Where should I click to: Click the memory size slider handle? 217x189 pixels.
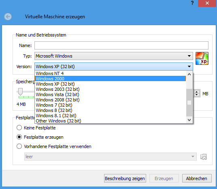(21, 92)
